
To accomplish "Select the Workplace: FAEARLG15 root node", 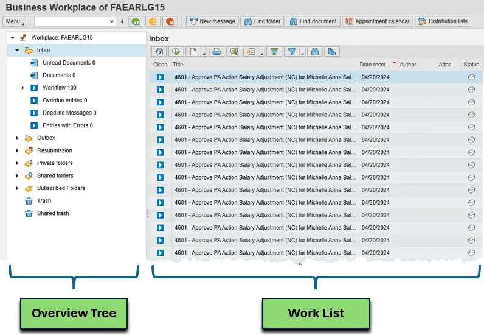I will click(x=62, y=37).
